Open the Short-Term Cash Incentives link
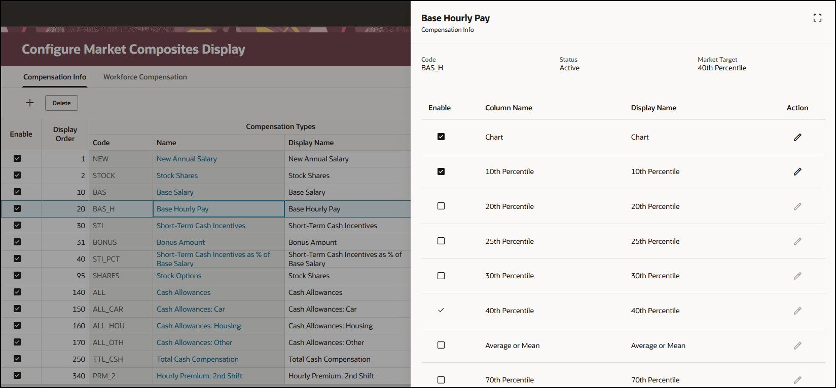Image resolution: width=836 pixels, height=388 pixels. click(201, 226)
